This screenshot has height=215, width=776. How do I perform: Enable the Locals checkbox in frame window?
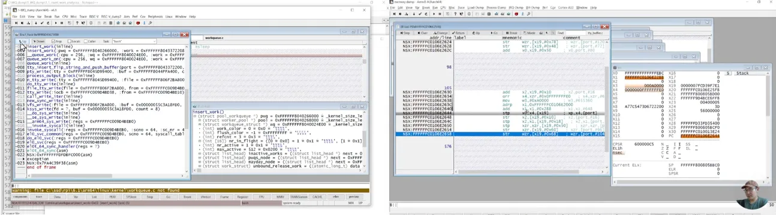69,41
